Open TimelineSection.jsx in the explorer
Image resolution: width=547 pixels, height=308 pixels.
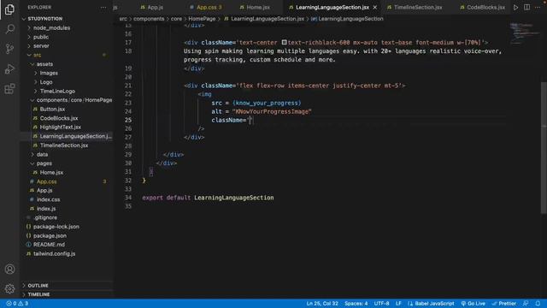pos(64,145)
